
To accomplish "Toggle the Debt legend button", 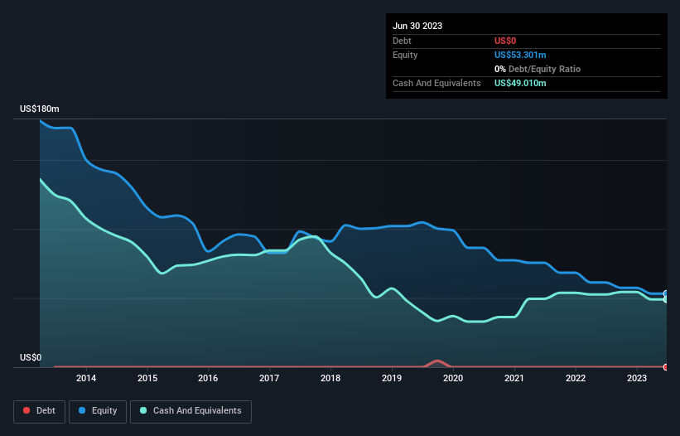I will [40, 411].
